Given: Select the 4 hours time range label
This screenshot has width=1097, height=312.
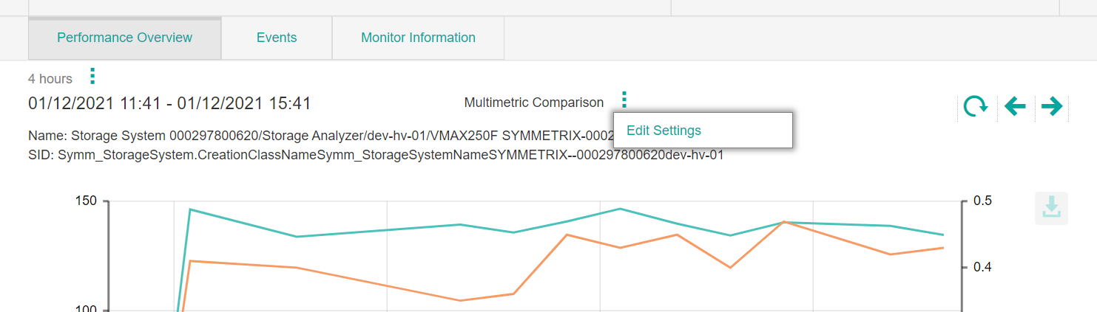Looking at the screenshot, I should 50,78.
